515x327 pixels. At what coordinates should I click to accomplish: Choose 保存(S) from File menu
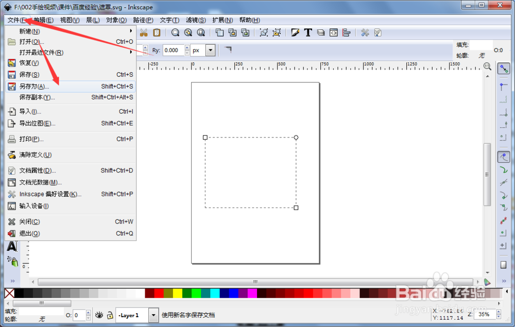(71, 75)
